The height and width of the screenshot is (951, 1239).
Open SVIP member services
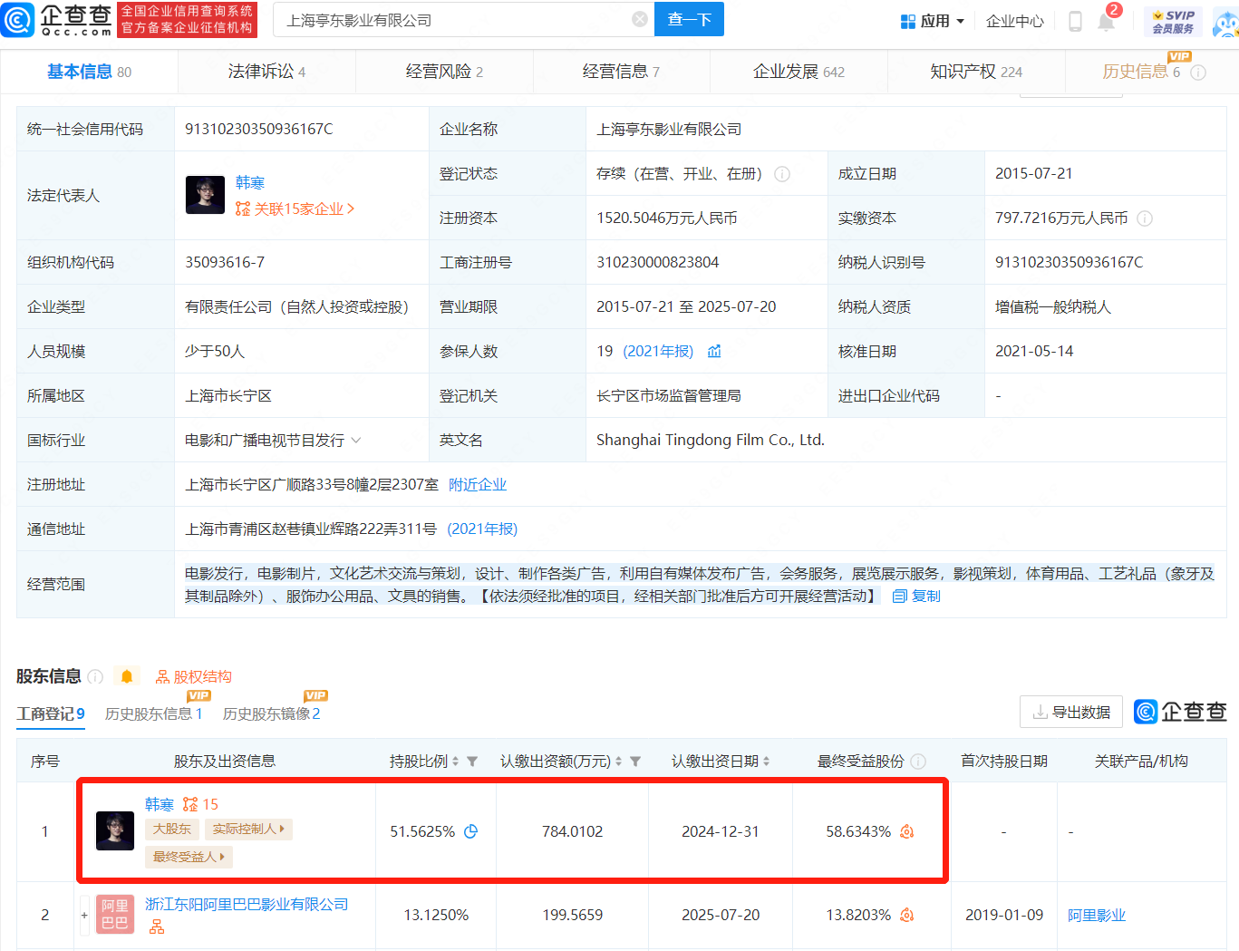pos(1173,21)
